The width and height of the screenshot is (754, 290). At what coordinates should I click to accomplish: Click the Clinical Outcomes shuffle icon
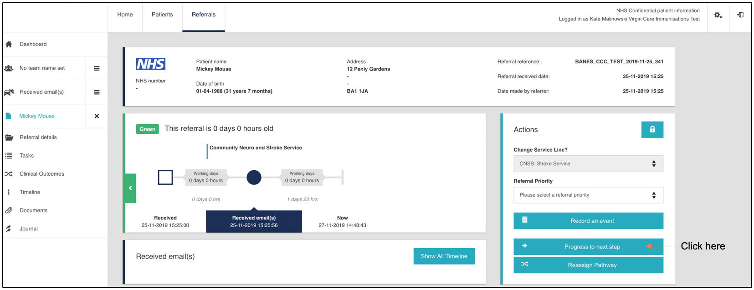(x=9, y=174)
